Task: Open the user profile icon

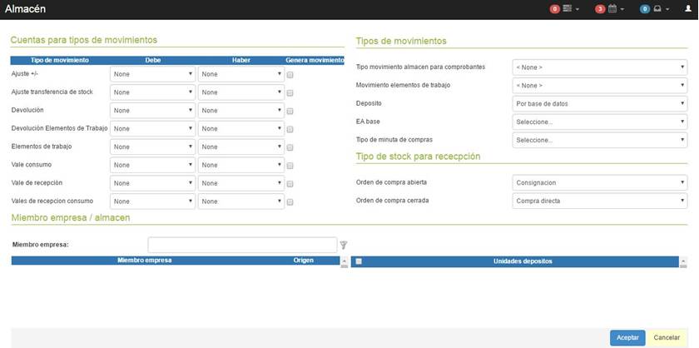Action: 688,8
